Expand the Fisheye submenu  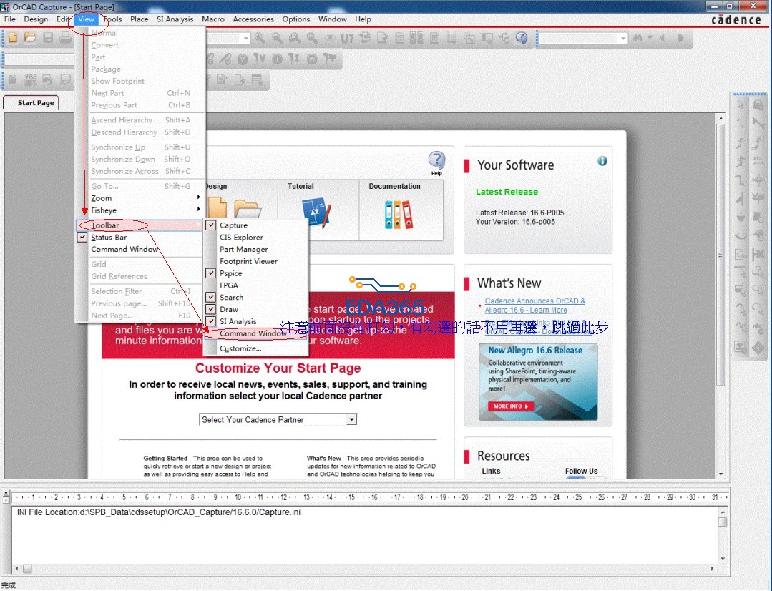pos(140,210)
